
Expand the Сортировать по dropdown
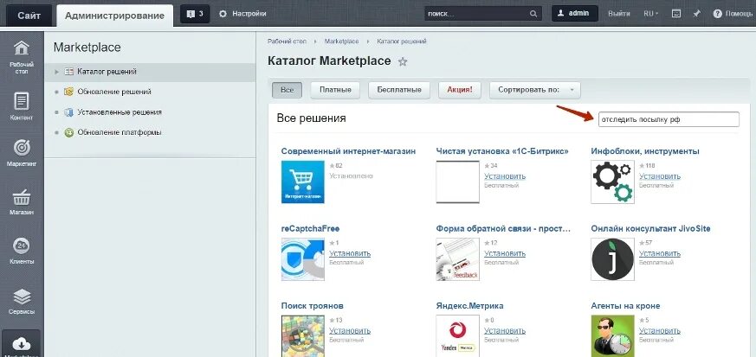pos(534,90)
